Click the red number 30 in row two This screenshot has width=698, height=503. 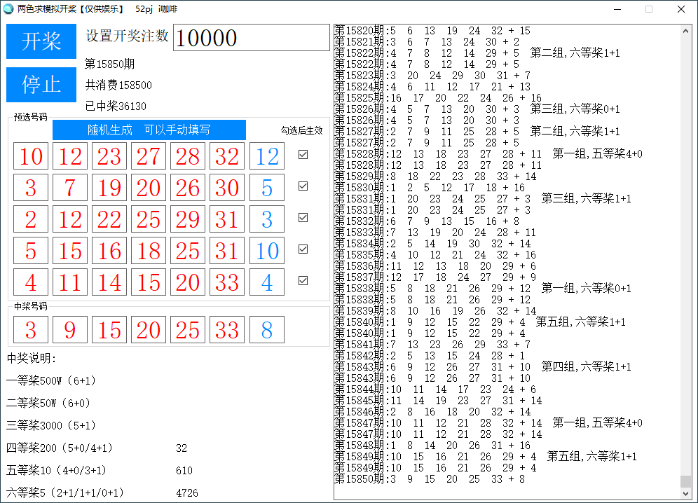click(227, 186)
